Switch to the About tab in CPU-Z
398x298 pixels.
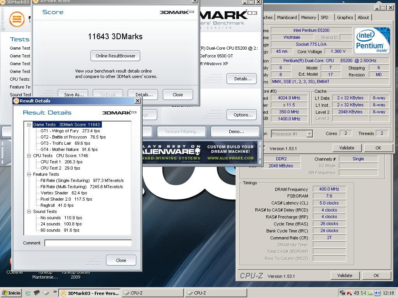pyautogui.click(x=363, y=17)
